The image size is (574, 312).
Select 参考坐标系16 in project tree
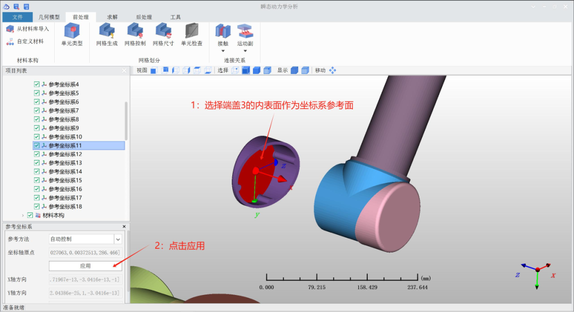[65, 189]
